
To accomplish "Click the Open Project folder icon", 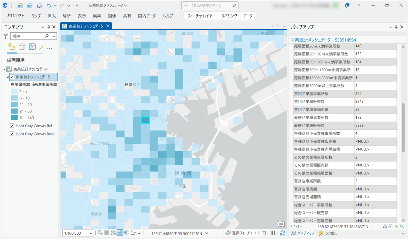I will pos(30,6).
